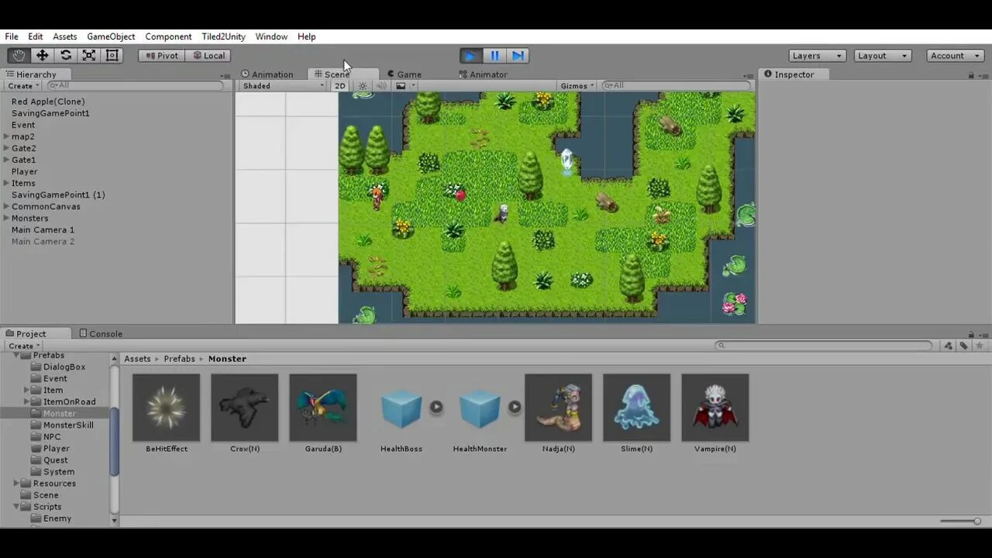The image size is (992, 558).
Task: Open the Layout dropdown
Action: (x=883, y=55)
